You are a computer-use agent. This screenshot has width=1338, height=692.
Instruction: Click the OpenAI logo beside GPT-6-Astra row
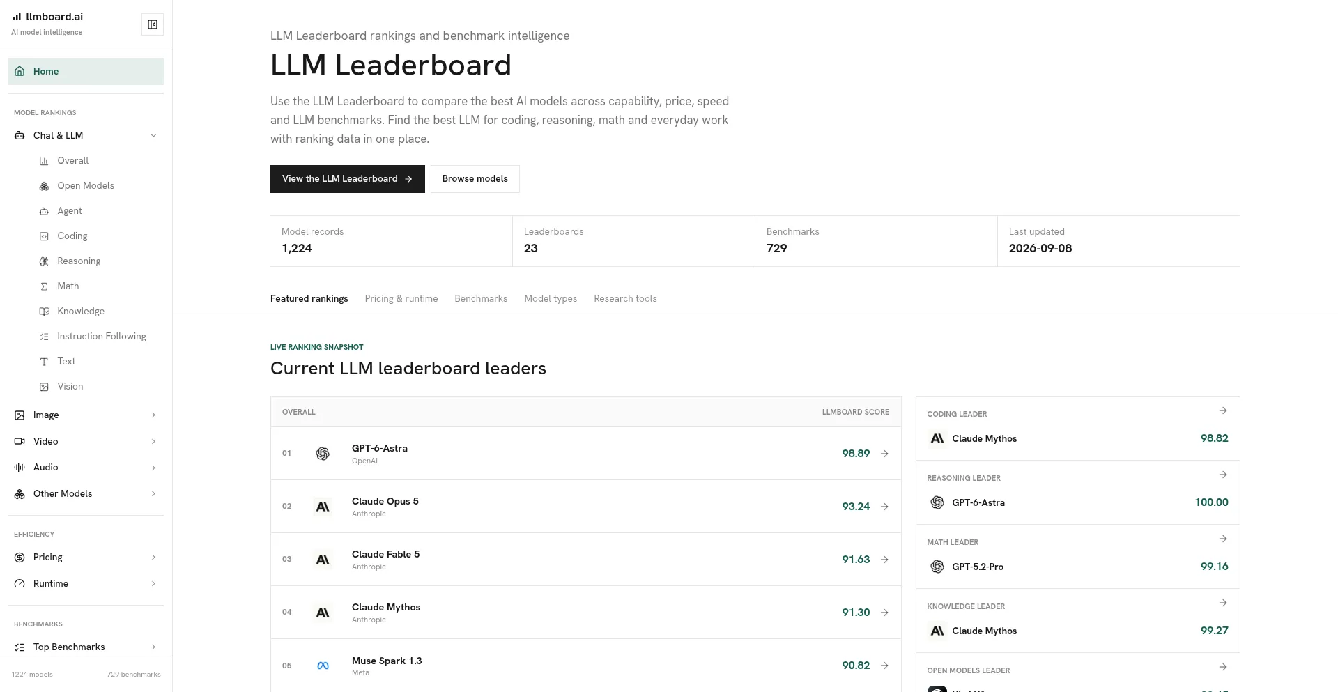pos(323,454)
